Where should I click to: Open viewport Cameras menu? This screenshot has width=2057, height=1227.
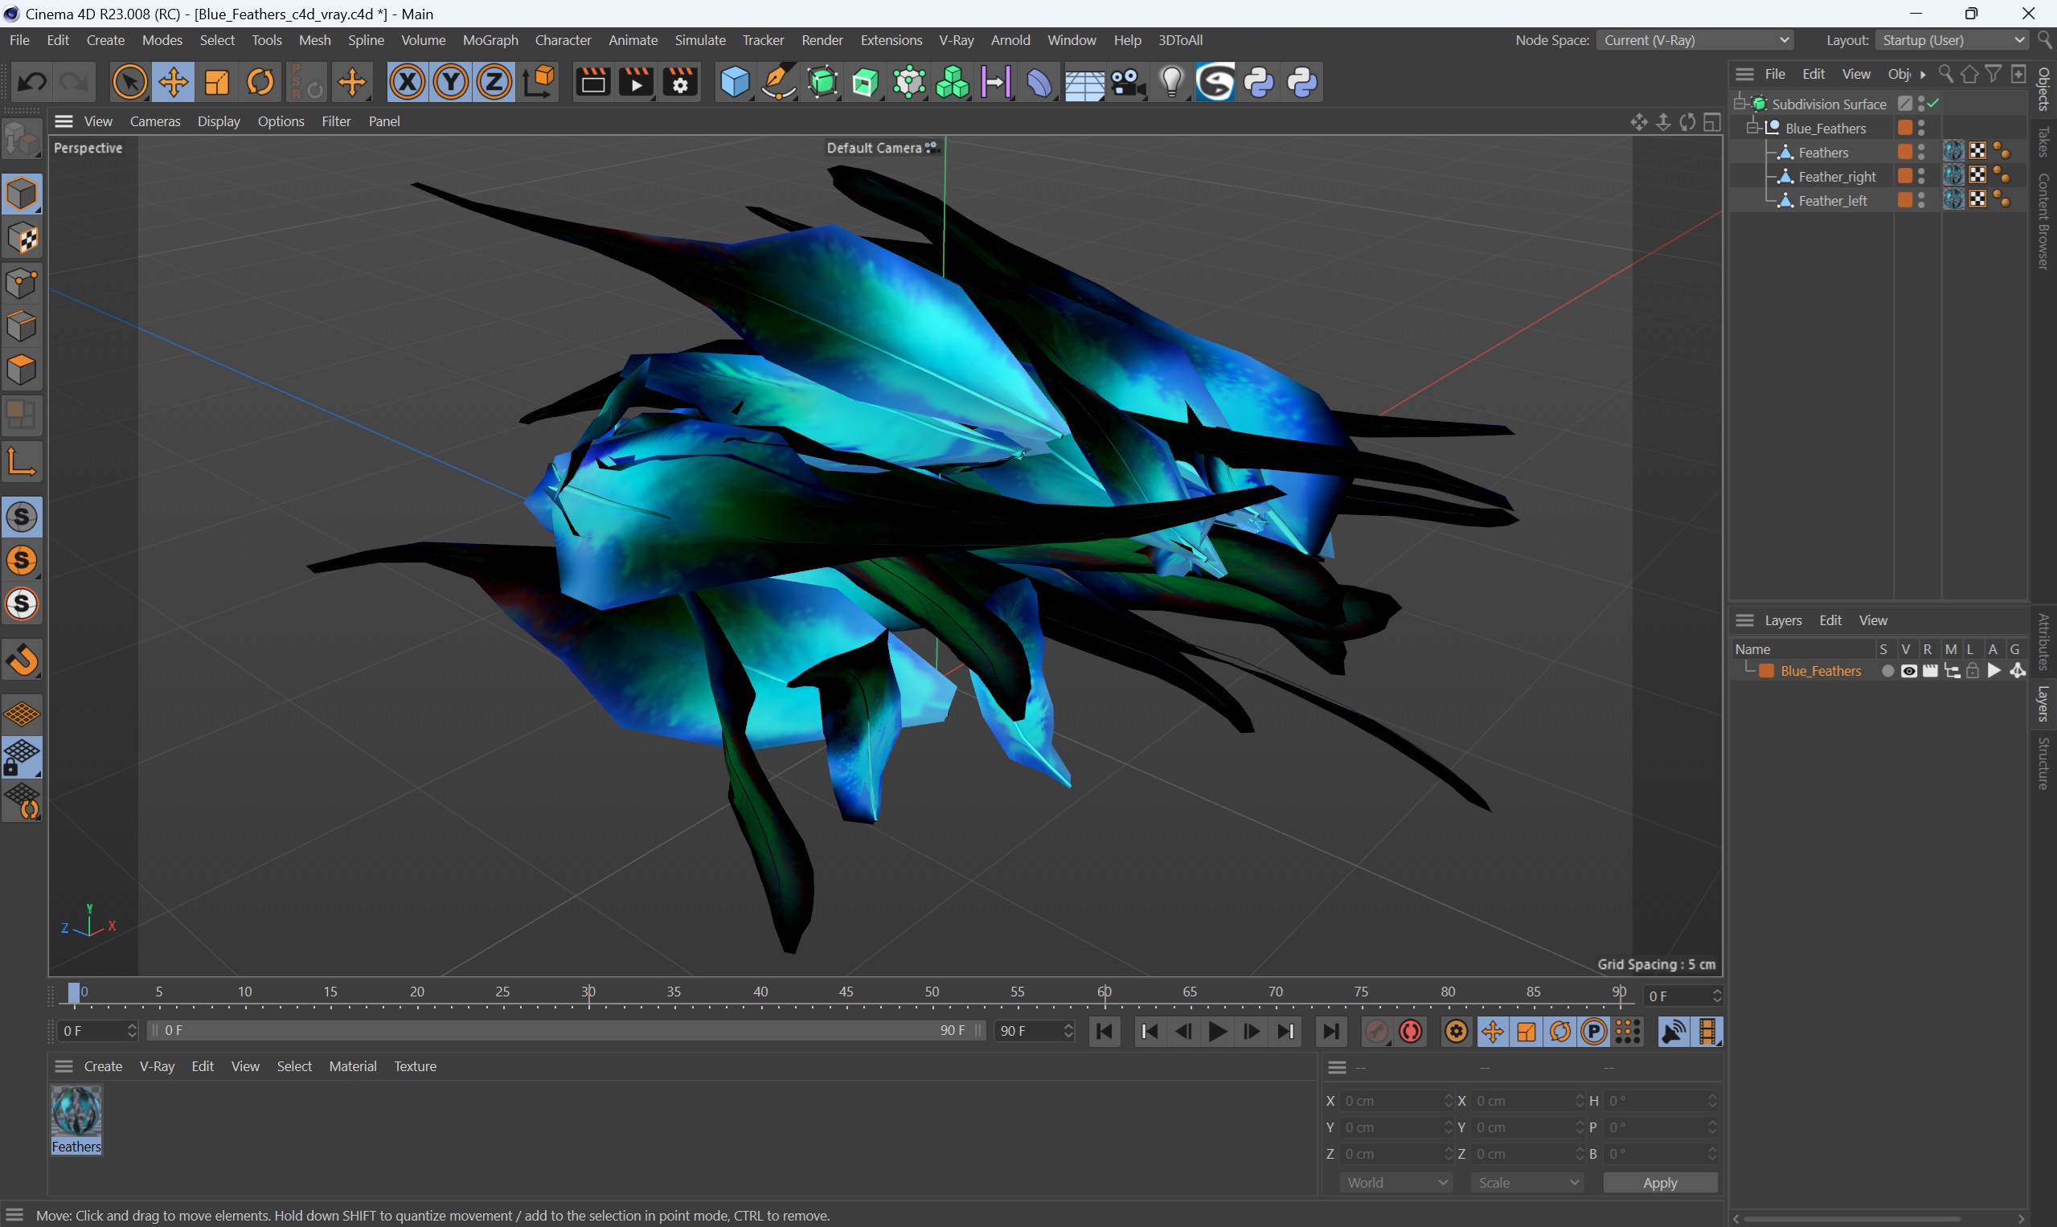point(154,121)
